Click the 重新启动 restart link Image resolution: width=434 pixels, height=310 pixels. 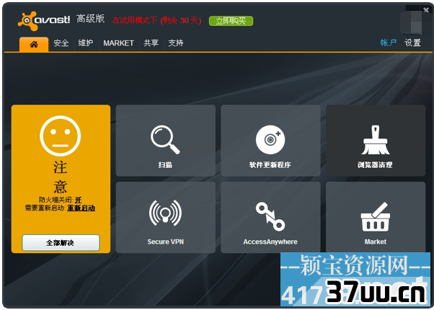[81, 208]
